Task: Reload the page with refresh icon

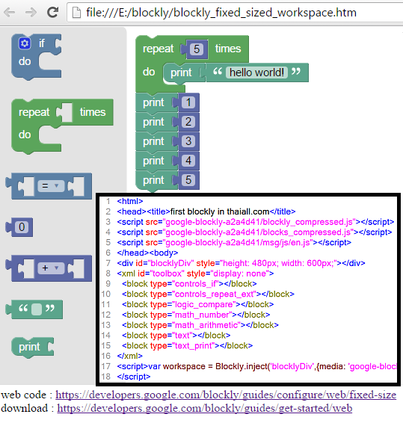Action: (52, 12)
